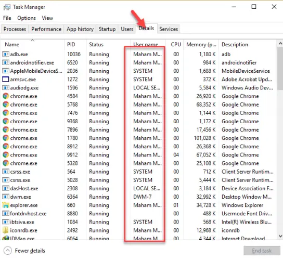Select the Usermode Font Driv... description
The image size is (283, 260).
247,214
